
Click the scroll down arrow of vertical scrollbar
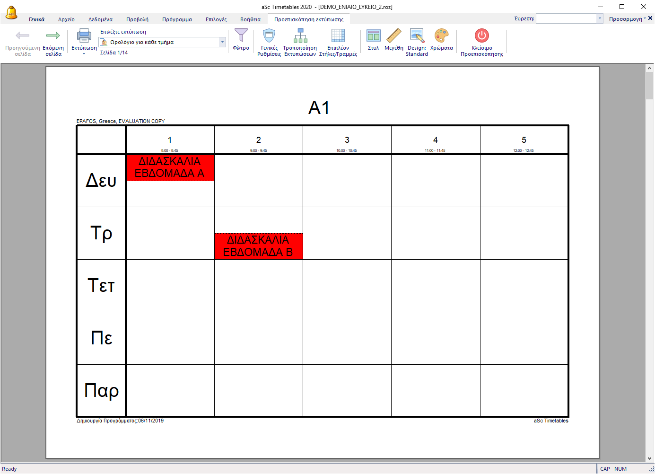pyautogui.click(x=649, y=458)
